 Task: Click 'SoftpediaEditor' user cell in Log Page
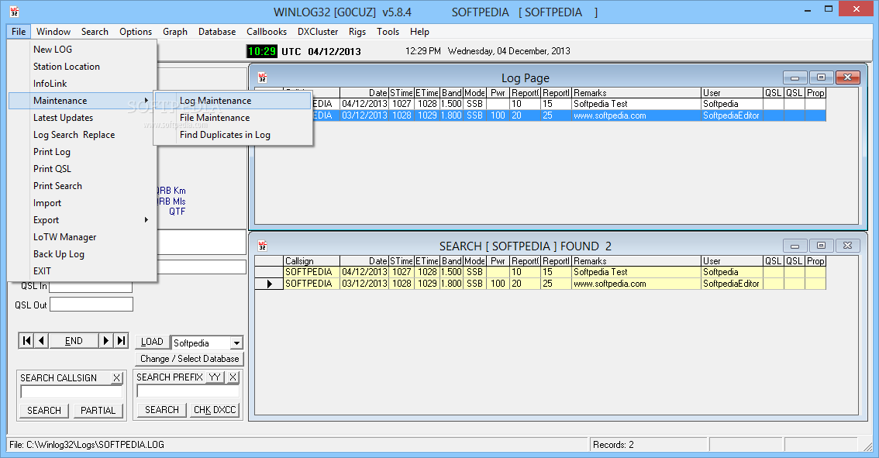pos(732,115)
